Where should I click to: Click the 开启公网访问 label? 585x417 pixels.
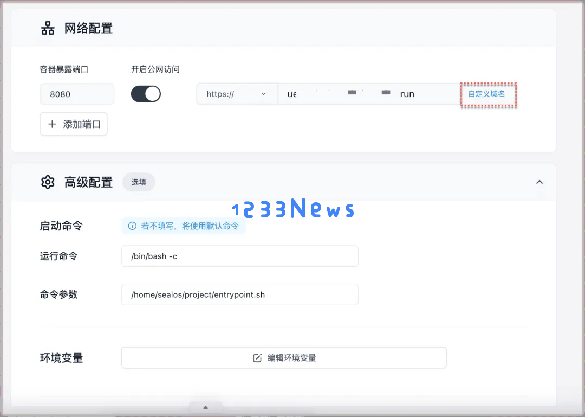click(x=155, y=69)
